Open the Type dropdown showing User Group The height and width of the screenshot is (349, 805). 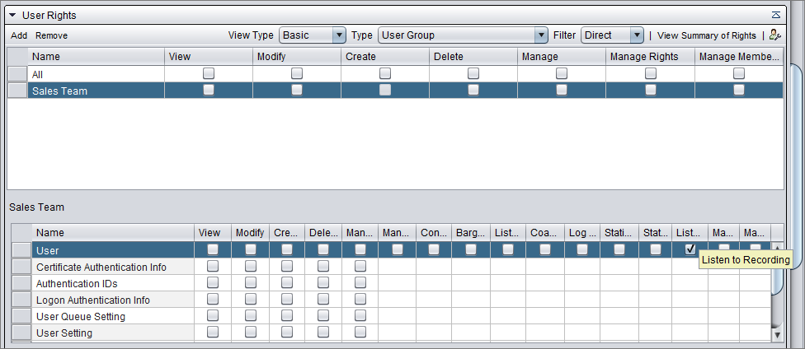click(x=463, y=35)
